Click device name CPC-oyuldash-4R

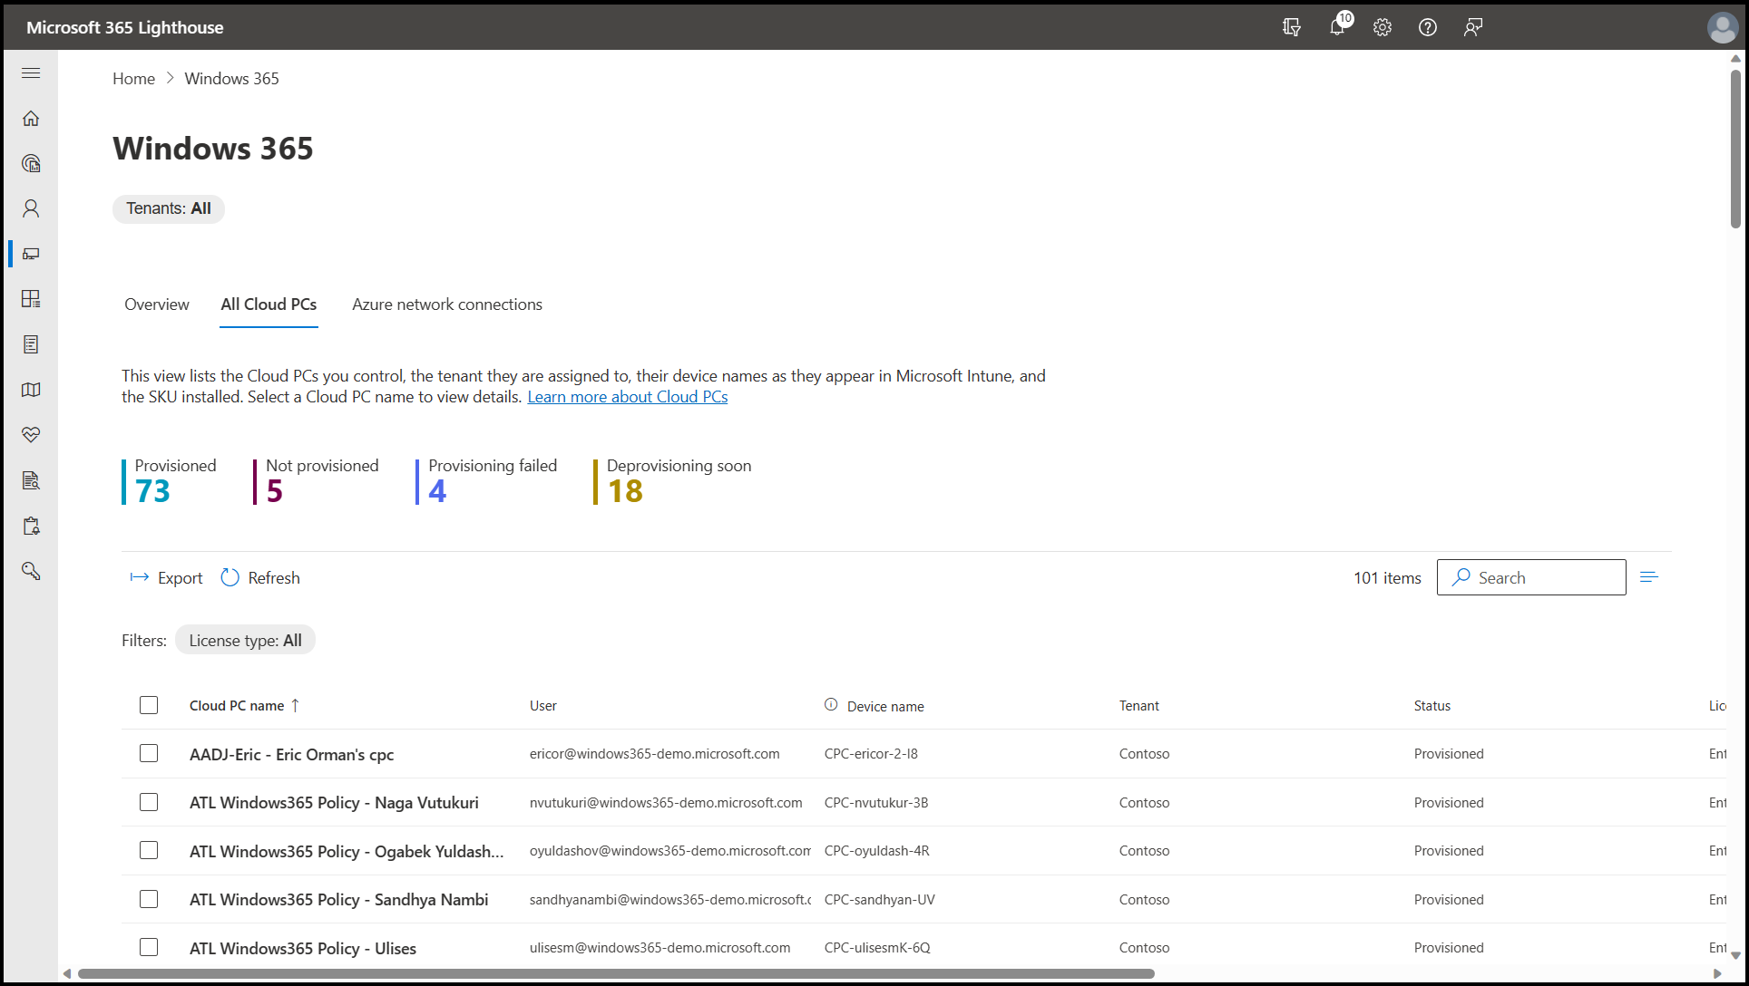click(877, 851)
